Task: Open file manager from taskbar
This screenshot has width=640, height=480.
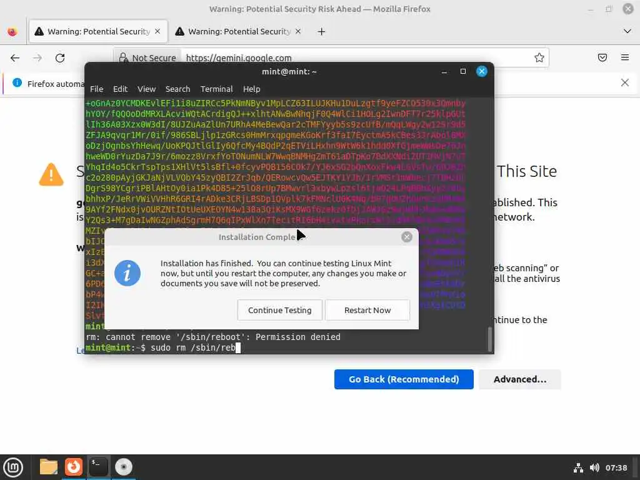Action: pyautogui.click(x=49, y=467)
